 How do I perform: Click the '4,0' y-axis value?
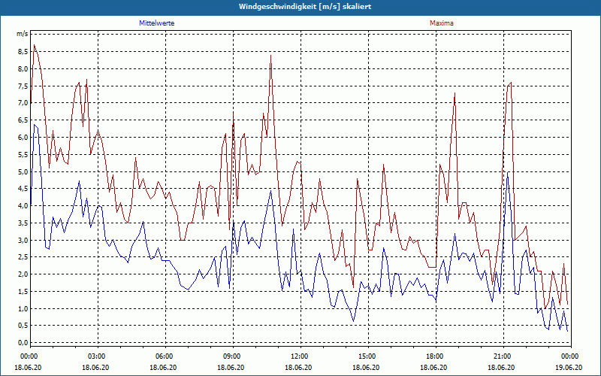pos(23,205)
